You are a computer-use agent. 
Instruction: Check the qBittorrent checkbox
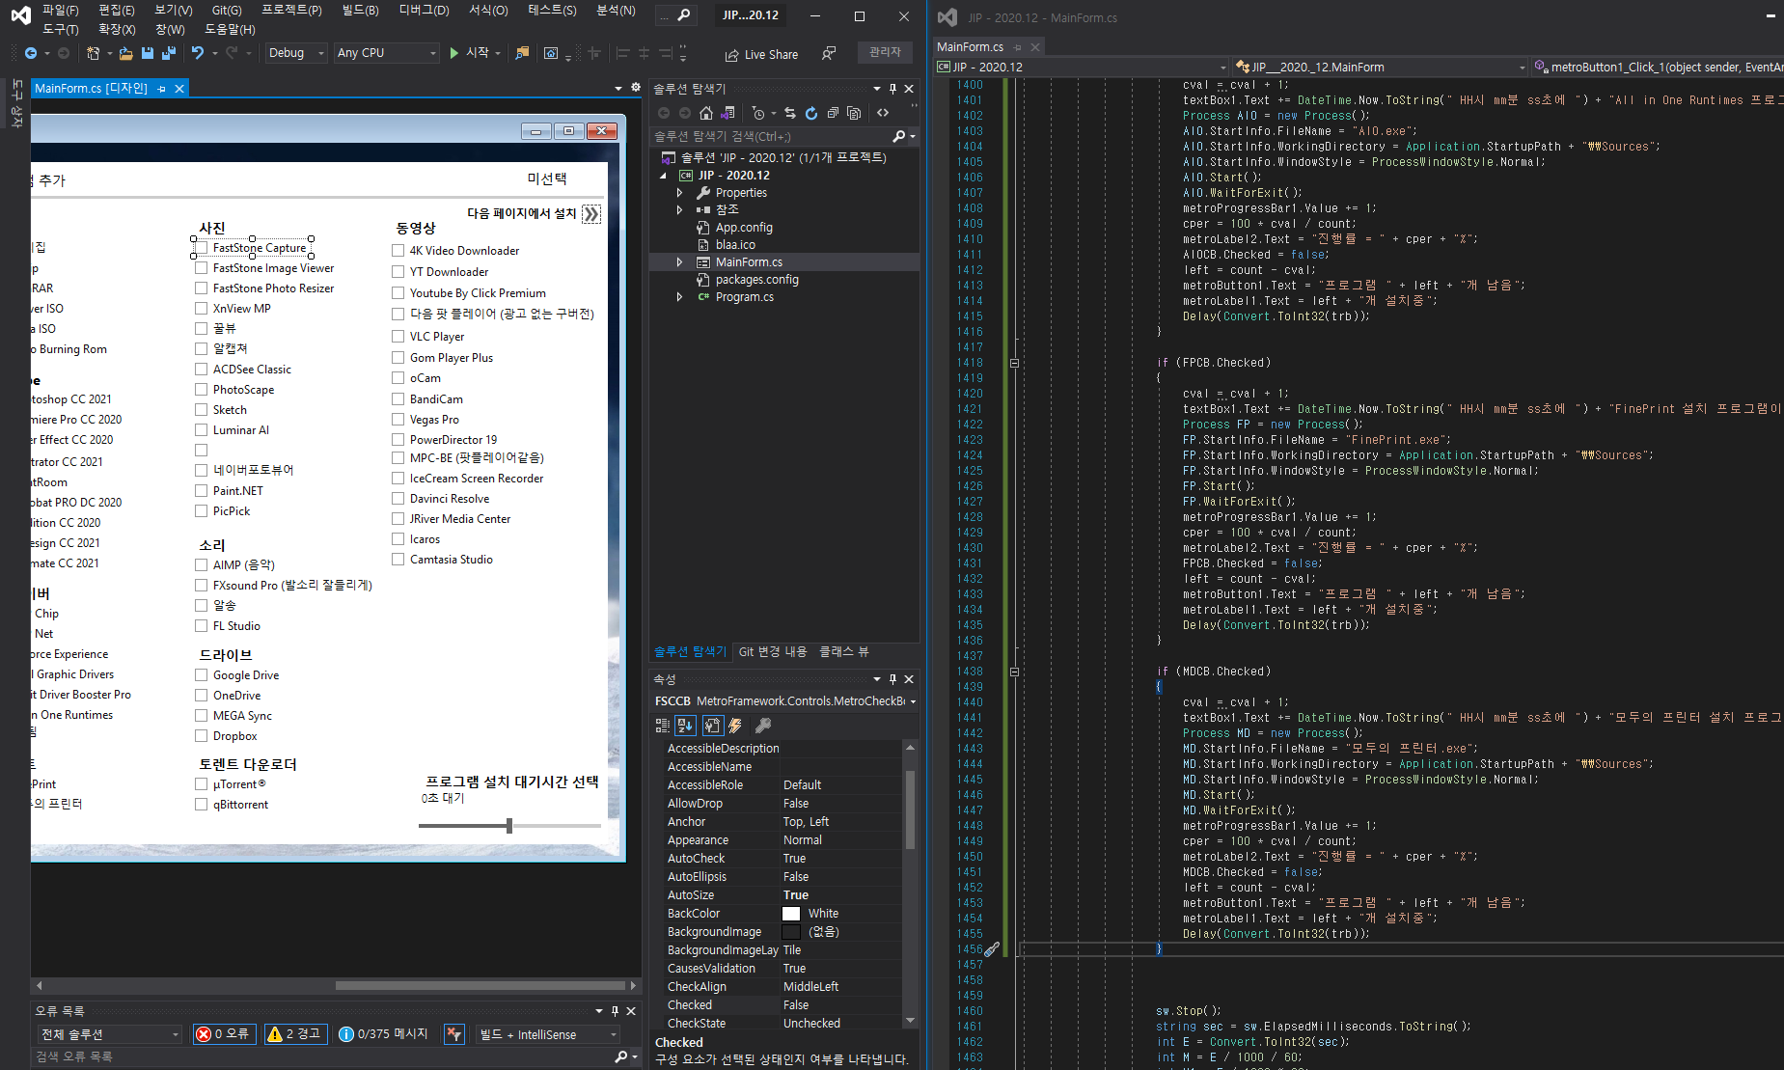(x=201, y=805)
